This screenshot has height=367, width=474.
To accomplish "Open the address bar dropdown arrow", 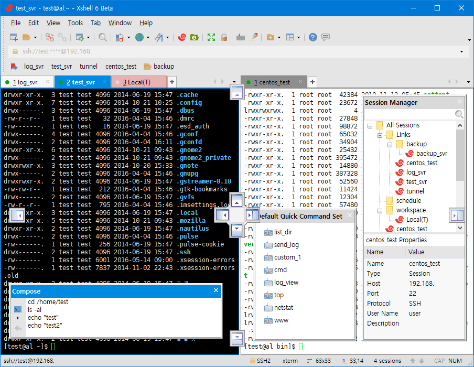I will coord(461,51).
